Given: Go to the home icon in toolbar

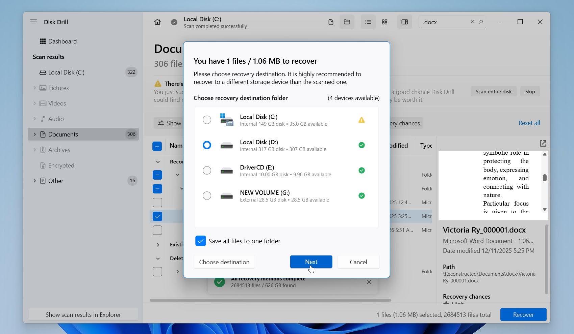Looking at the screenshot, I should click(x=157, y=22).
